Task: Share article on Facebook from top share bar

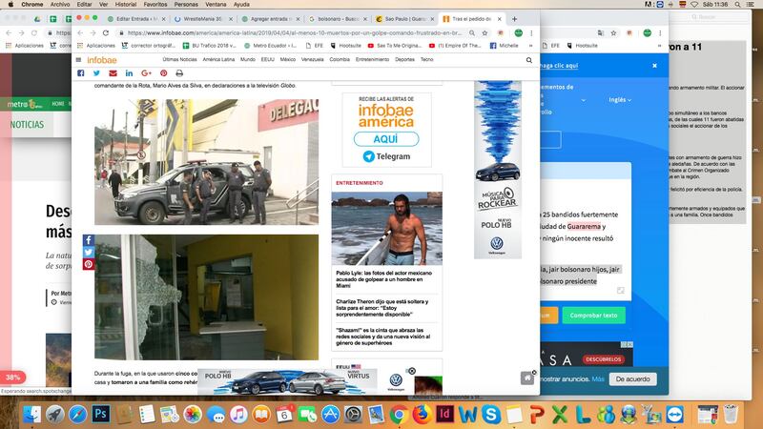Action: 81,73
